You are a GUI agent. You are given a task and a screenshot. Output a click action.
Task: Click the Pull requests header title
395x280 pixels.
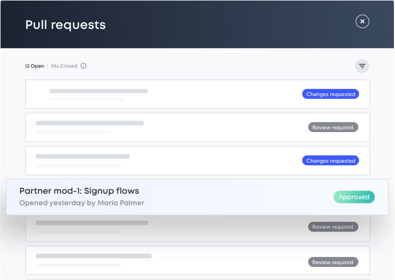pyautogui.click(x=66, y=25)
